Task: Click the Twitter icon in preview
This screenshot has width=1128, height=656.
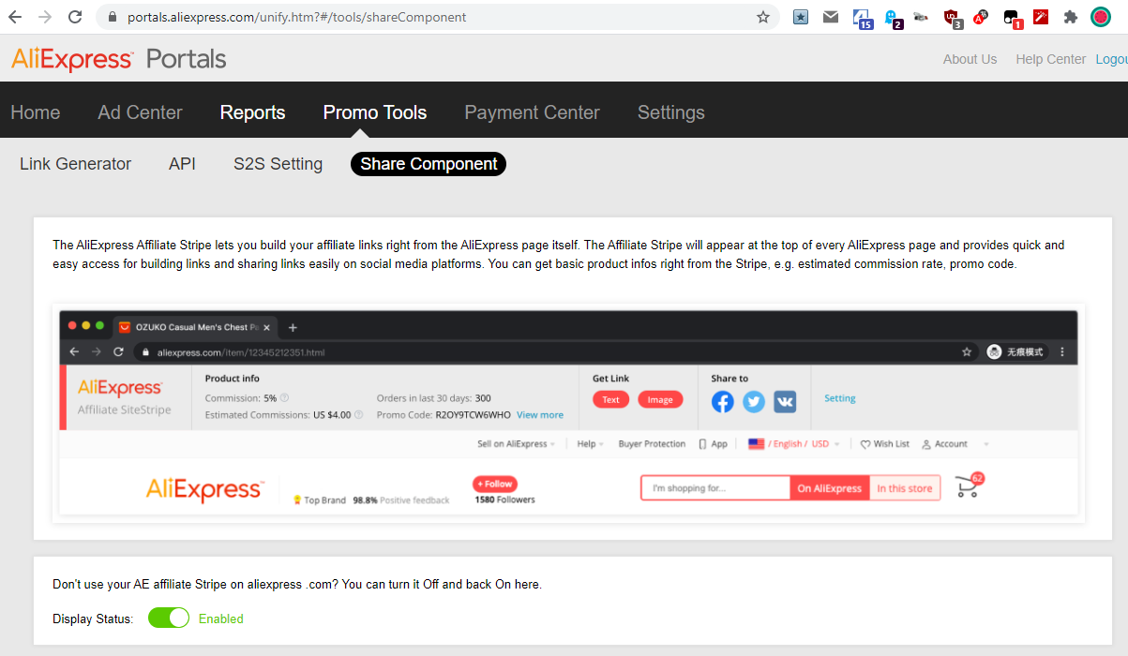Action: (754, 402)
